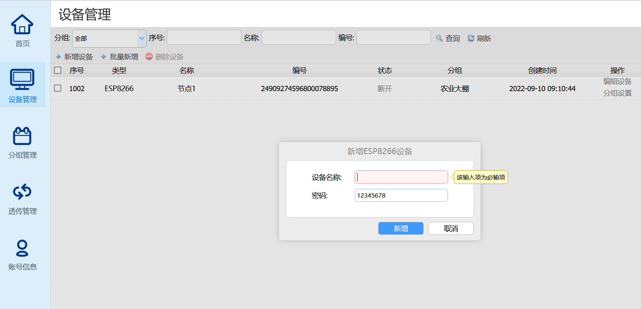Click the 断开 status cell

(385, 89)
